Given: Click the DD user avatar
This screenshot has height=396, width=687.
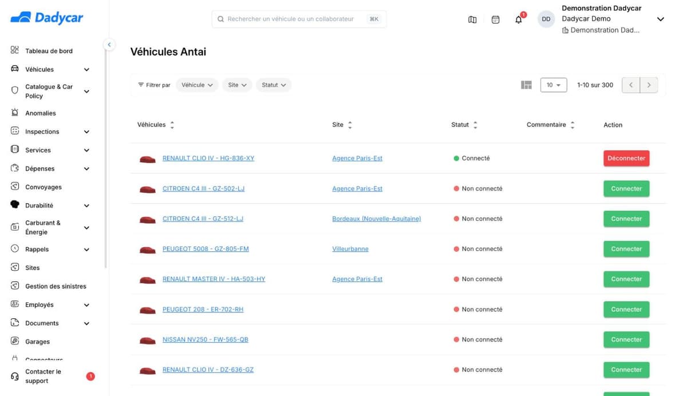Looking at the screenshot, I should [x=546, y=19].
